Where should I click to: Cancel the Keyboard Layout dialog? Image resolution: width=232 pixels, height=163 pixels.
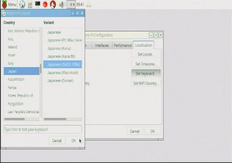(57, 140)
